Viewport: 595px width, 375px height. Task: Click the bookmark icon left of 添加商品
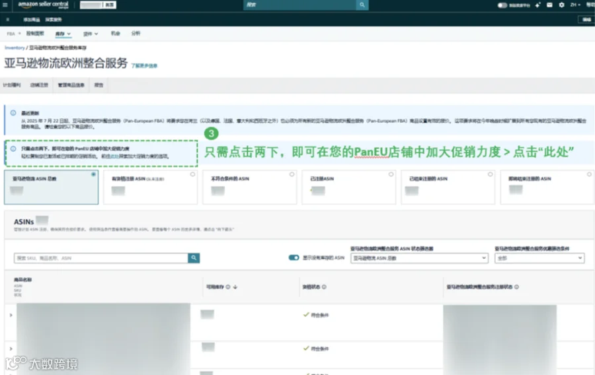pyautogui.click(x=7, y=19)
